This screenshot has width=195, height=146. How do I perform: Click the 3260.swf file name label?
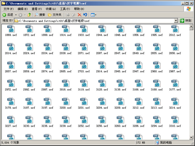coord(120,126)
